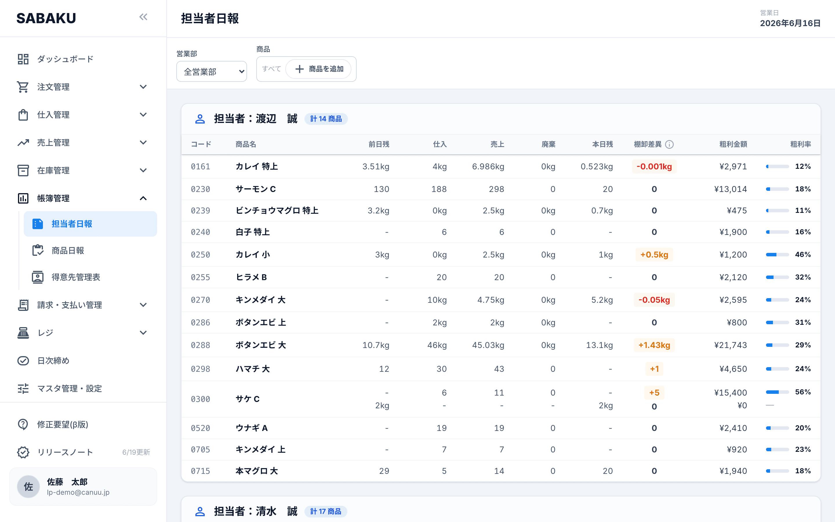Open the 佐藤 太郎 user profile card

click(x=83, y=487)
